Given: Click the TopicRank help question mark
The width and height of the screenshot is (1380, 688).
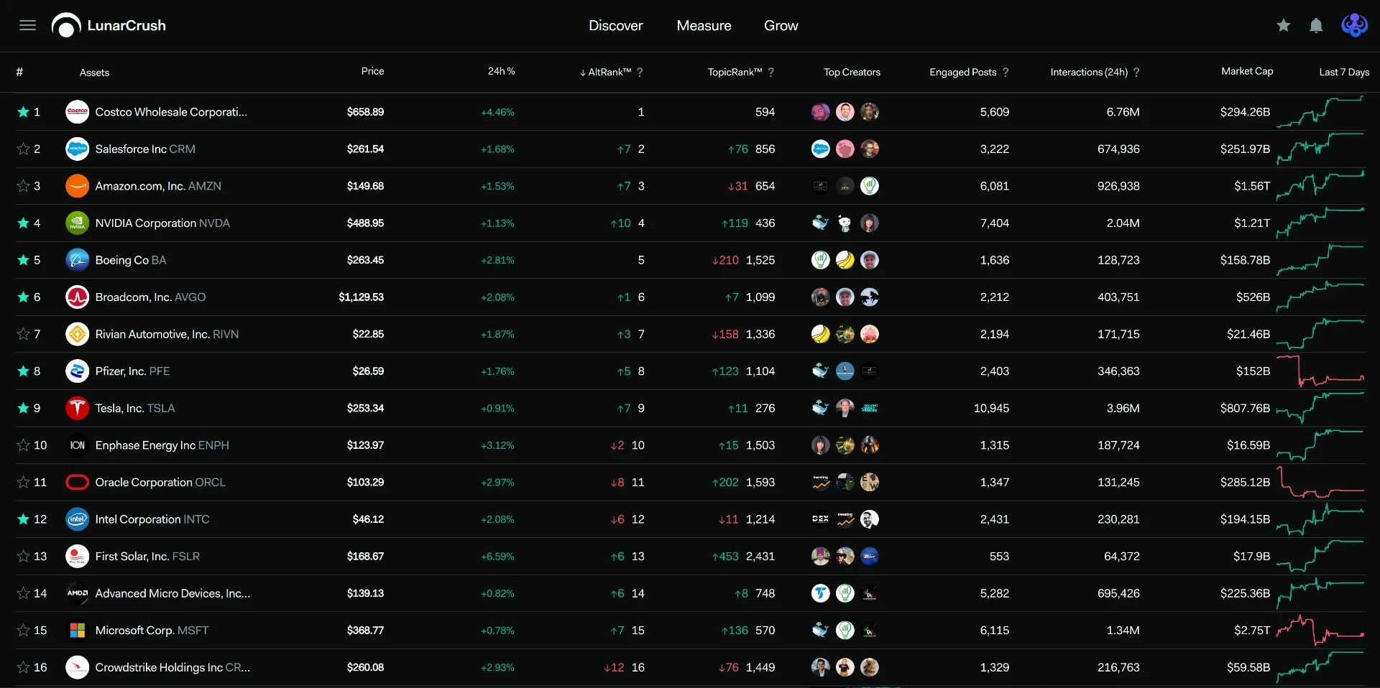Looking at the screenshot, I should [771, 73].
